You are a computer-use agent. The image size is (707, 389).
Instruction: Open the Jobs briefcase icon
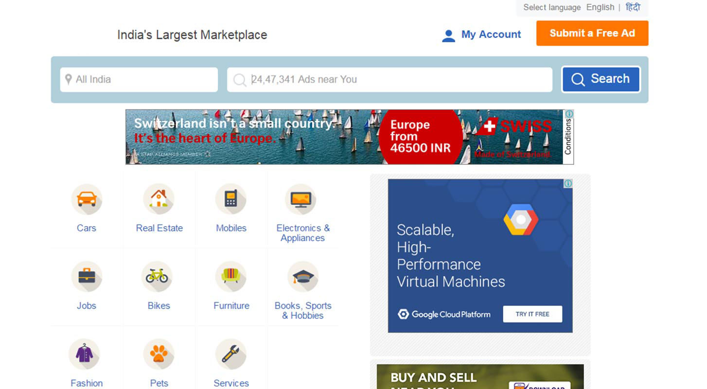click(x=87, y=277)
